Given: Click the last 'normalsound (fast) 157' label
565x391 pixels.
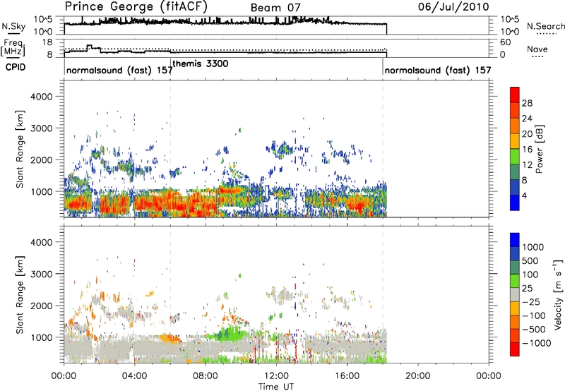Looking at the screenshot, I should click(438, 70).
